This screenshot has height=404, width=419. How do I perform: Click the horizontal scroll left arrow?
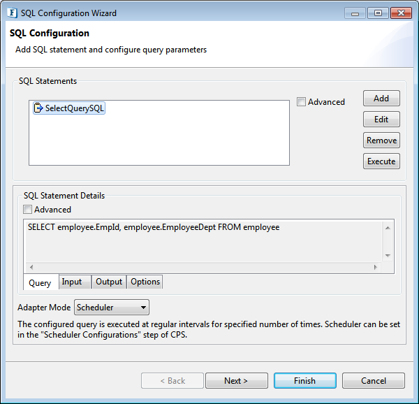[31, 267]
